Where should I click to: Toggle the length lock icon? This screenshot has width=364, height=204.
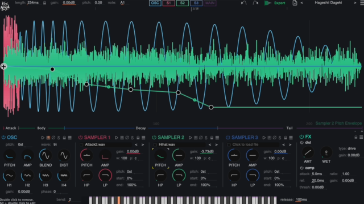coord(44,3)
